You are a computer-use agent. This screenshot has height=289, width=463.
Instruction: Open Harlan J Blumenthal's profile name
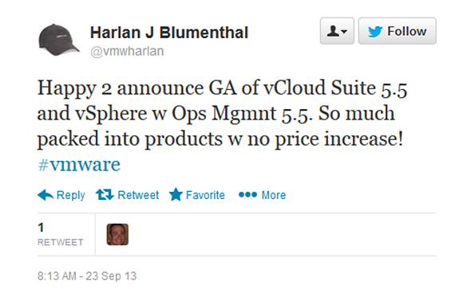169,33
